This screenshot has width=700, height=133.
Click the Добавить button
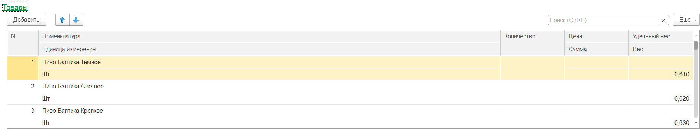coord(26,20)
